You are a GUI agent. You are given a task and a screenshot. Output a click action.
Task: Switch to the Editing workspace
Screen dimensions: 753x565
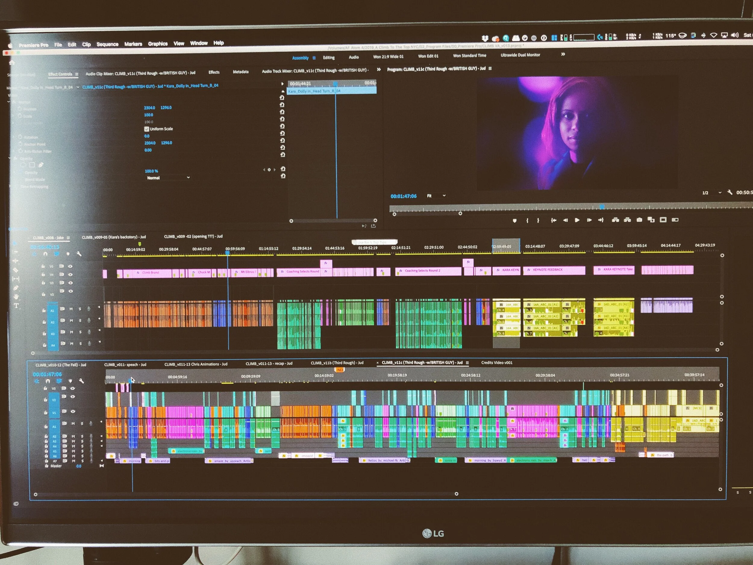(x=329, y=58)
